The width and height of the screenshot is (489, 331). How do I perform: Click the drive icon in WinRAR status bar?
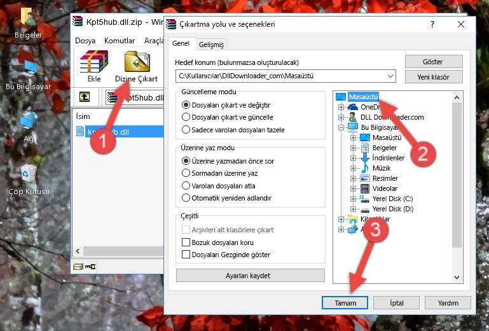pyautogui.click(x=78, y=266)
